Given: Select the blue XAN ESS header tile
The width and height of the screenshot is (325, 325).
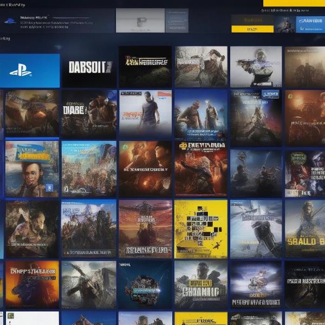Looking at the screenshot, I should 310,24.
